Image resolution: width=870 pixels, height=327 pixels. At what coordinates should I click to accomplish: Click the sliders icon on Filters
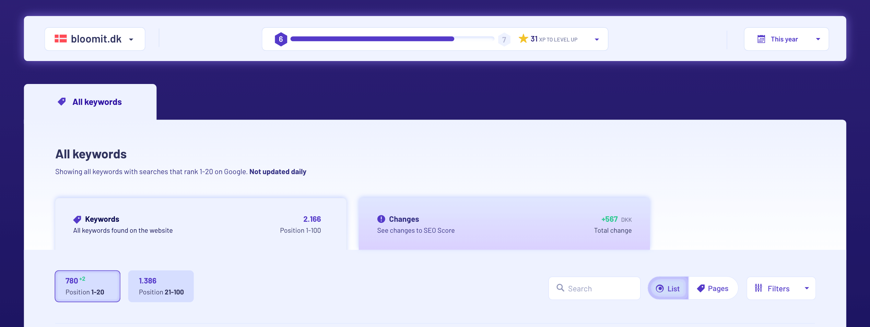pyautogui.click(x=759, y=288)
